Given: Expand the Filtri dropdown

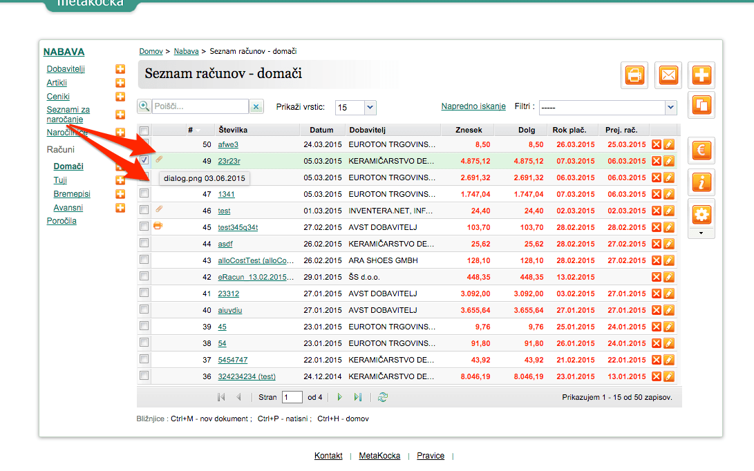Looking at the screenshot, I should coord(607,107).
